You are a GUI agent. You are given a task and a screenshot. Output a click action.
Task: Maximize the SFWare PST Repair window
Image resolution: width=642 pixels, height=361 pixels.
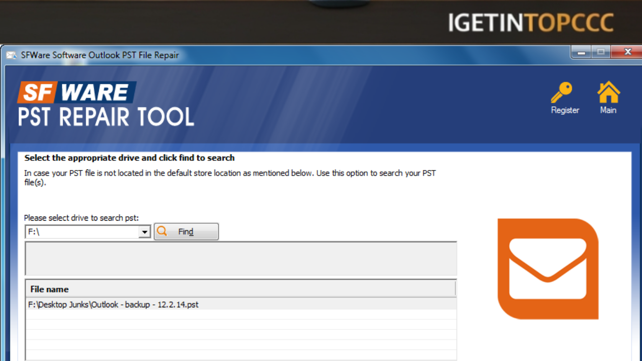[x=600, y=52]
